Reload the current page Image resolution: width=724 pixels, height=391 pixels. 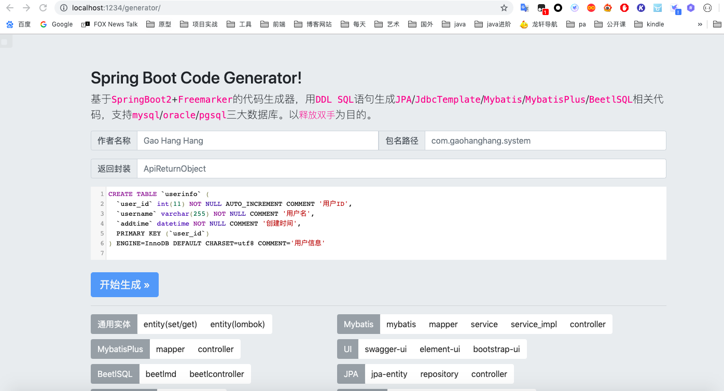[43, 8]
